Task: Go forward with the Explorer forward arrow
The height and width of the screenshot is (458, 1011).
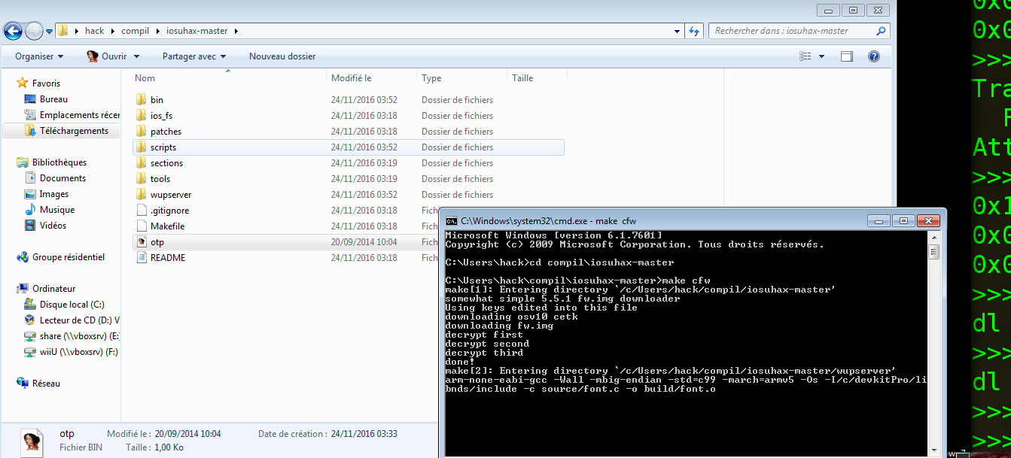Action: 34,31
